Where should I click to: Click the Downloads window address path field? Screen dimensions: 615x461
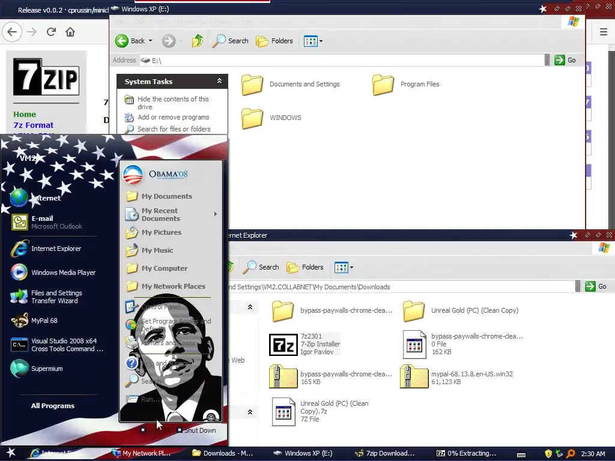click(401, 287)
